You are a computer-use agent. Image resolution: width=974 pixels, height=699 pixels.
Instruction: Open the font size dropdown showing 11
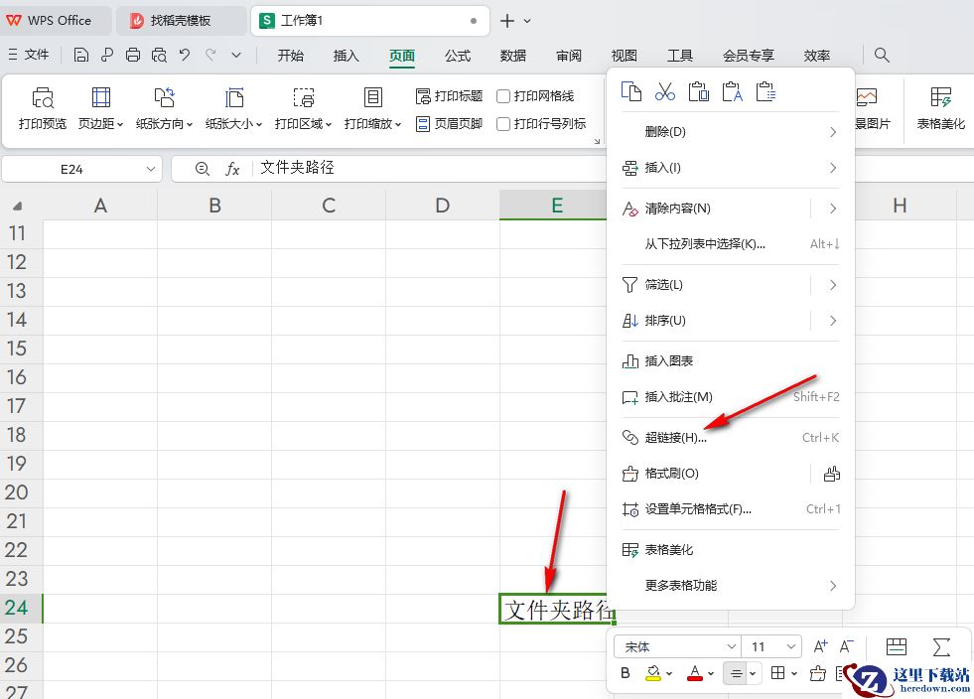[774, 646]
